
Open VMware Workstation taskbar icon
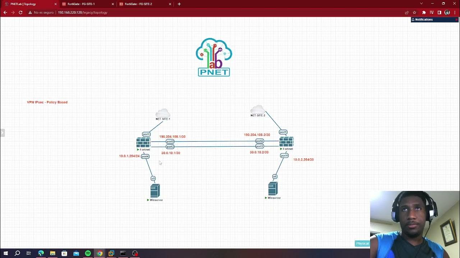111,253
